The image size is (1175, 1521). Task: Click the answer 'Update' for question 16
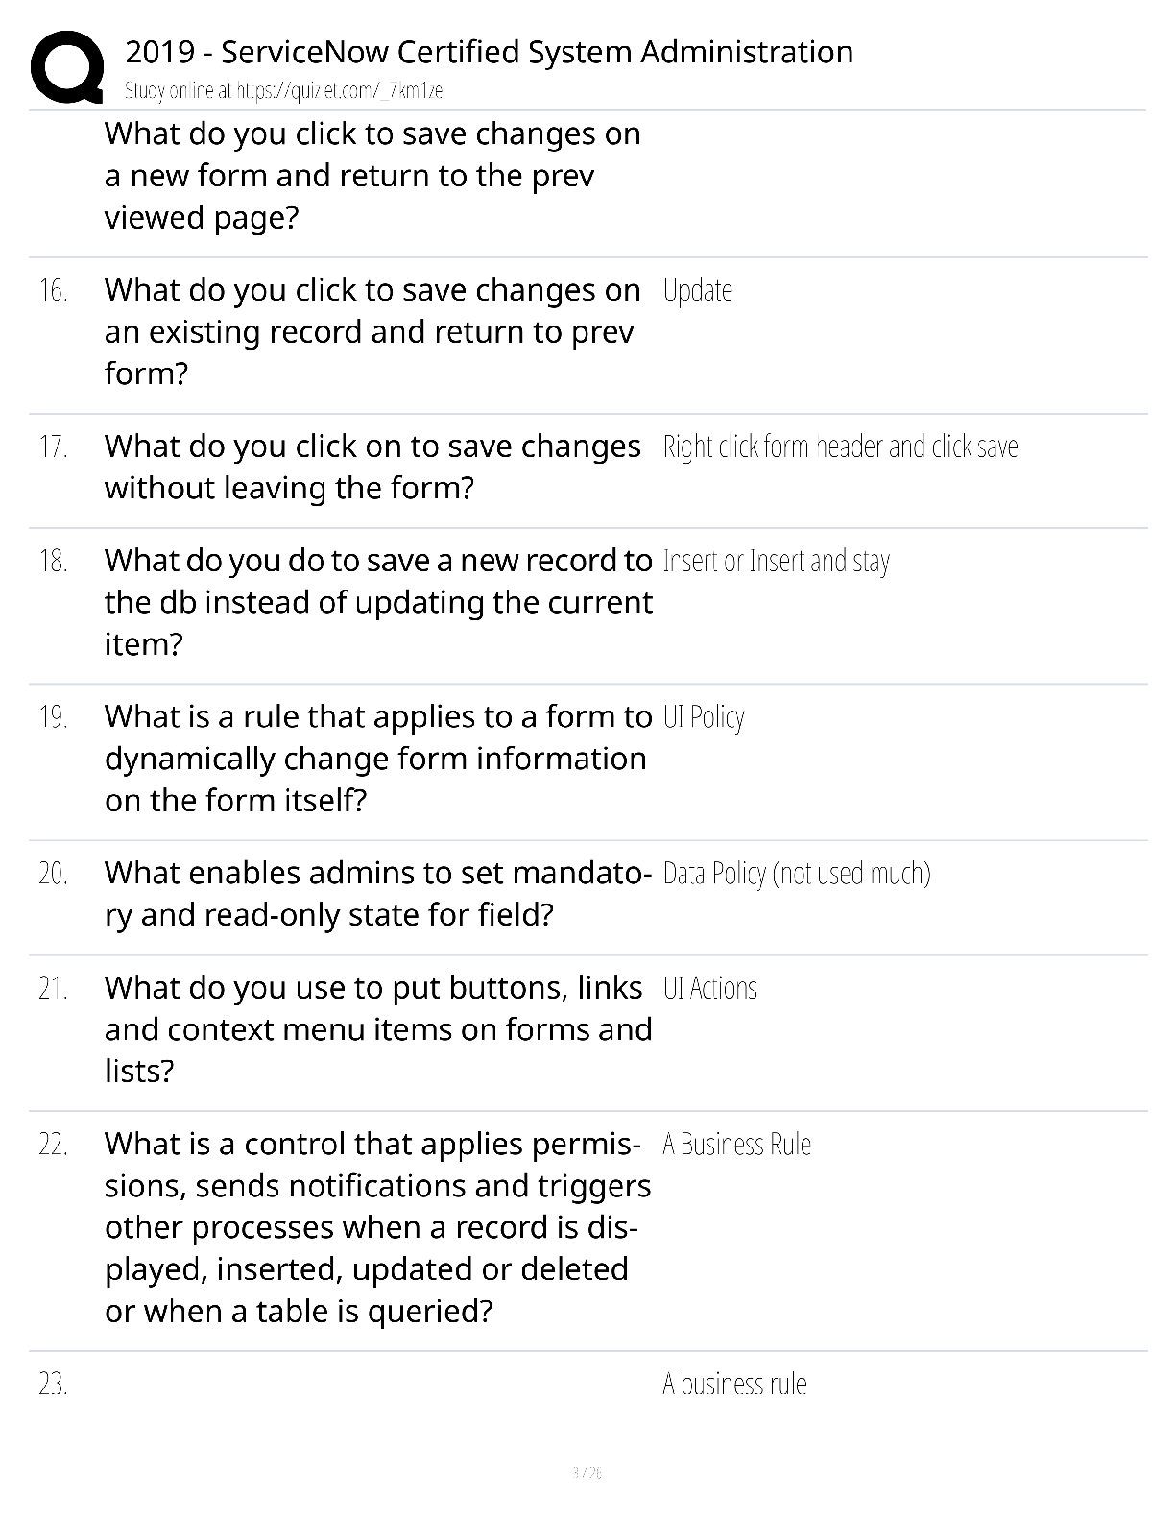(698, 290)
